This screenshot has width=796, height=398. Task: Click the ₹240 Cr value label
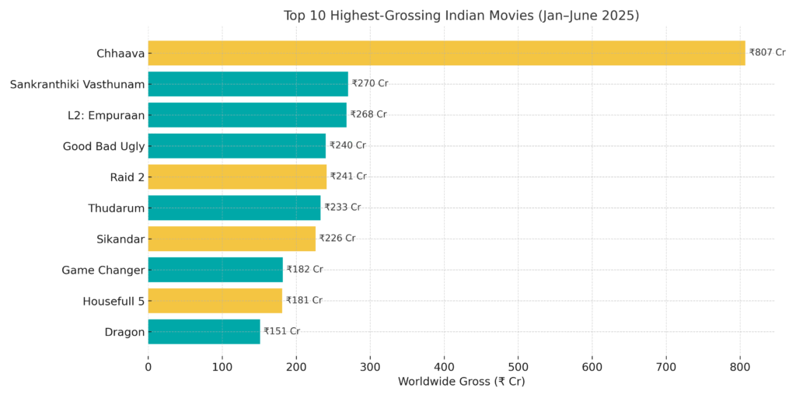coord(347,145)
